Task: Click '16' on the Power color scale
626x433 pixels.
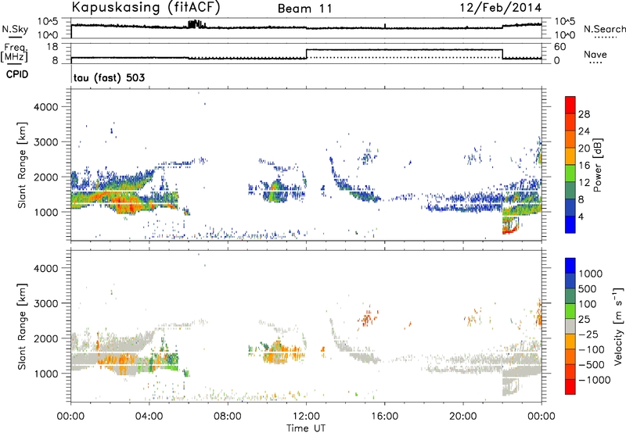Action: [x=584, y=165]
